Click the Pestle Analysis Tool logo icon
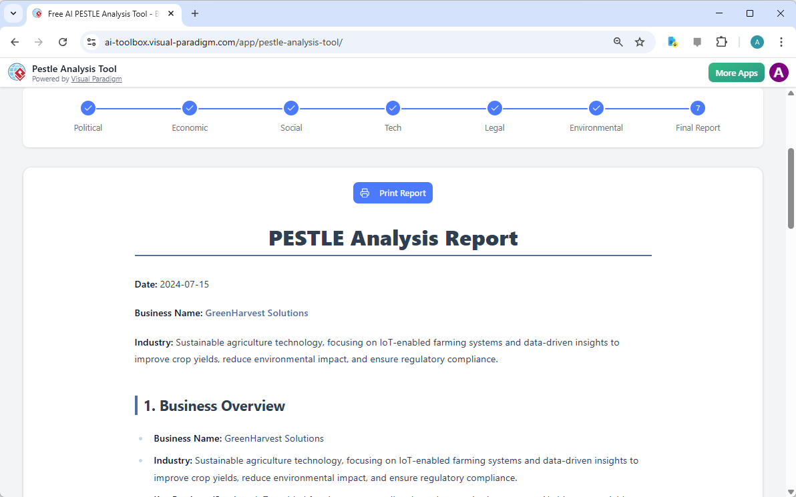This screenshot has width=796, height=497. point(17,72)
